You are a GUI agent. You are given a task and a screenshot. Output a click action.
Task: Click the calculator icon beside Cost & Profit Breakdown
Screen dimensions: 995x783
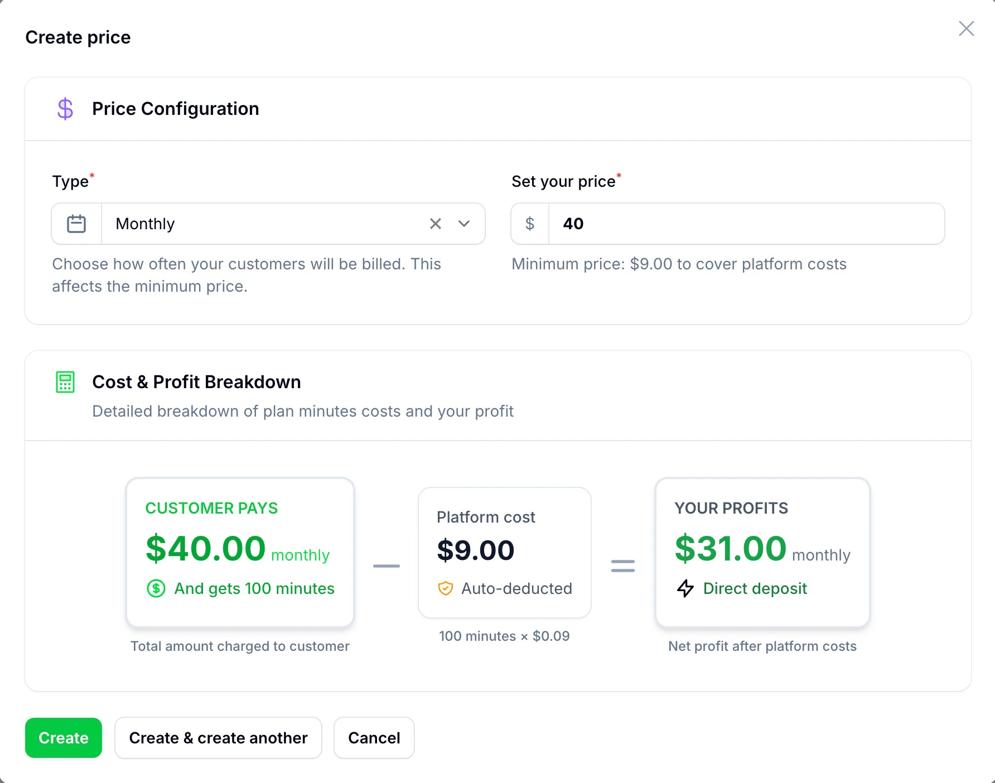(x=65, y=381)
